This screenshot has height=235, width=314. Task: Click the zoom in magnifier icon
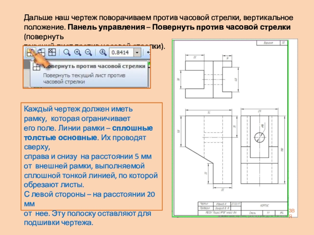pos(77,52)
